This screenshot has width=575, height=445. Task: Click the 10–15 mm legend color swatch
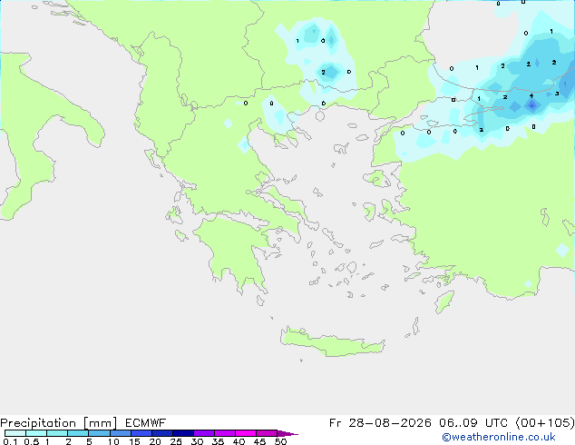pos(120,433)
